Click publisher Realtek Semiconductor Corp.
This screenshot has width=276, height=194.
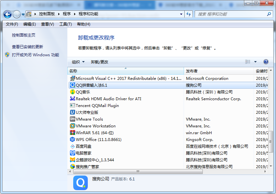click(x=213, y=99)
